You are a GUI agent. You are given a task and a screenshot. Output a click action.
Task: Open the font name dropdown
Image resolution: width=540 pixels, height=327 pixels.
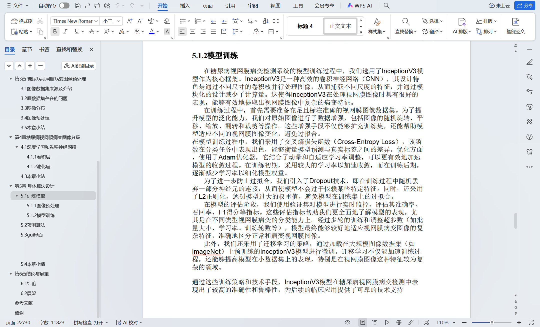96,21
